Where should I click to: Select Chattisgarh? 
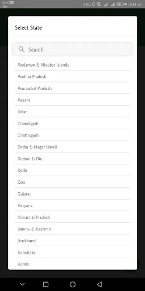pyautogui.click(x=73, y=135)
